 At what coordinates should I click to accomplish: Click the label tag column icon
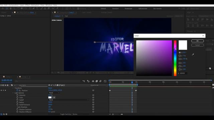12,85
